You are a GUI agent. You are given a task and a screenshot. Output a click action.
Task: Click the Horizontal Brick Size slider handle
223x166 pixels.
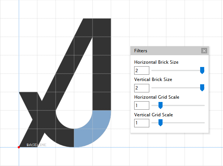click(202, 70)
